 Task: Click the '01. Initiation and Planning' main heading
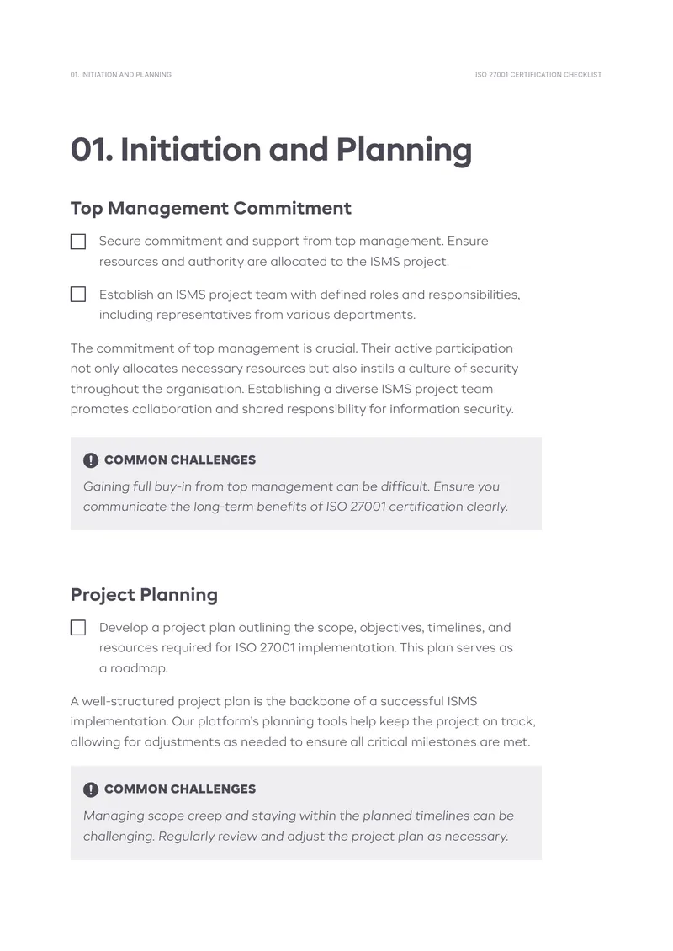point(271,150)
